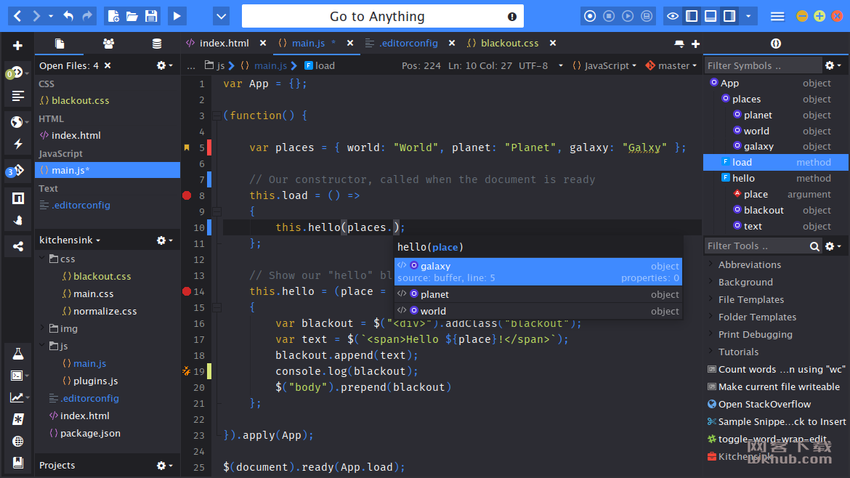850x478 pixels.
Task: Click the forward navigation arrow
Action: (x=36, y=16)
